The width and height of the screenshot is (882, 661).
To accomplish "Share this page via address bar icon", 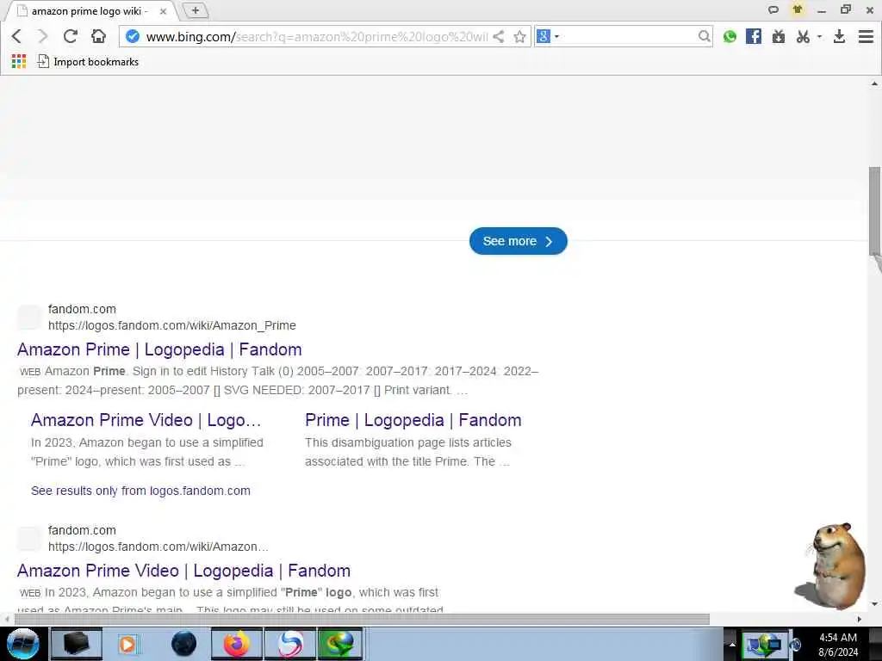I will point(499,36).
